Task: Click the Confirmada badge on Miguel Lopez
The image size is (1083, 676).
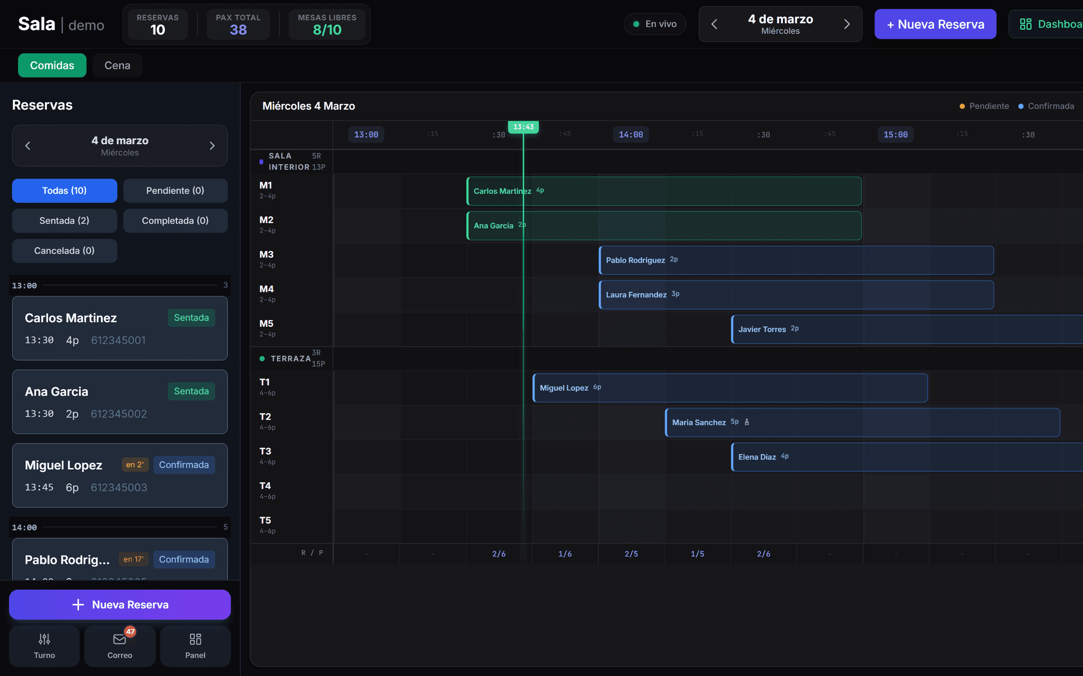Action: coord(184,465)
